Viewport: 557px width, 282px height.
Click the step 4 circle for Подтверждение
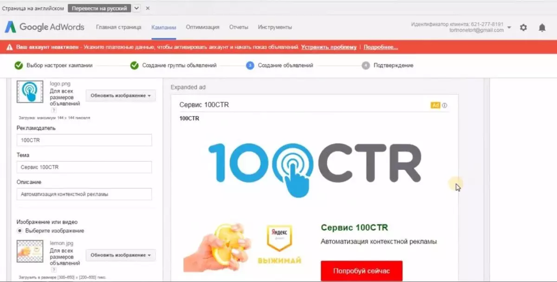click(x=366, y=65)
